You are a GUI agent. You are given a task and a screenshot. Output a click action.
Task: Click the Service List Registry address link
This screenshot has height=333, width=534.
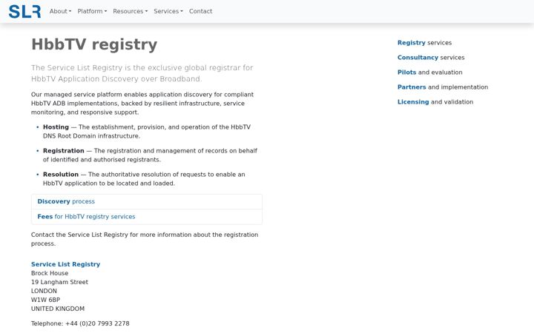[x=65, y=264]
